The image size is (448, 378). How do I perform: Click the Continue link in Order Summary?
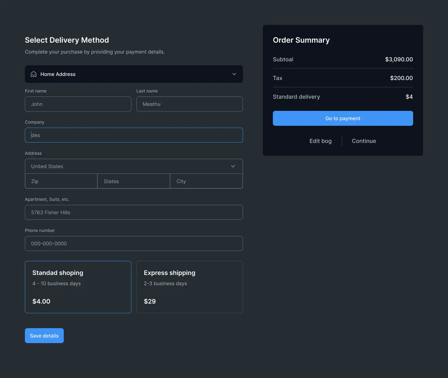click(364, 141)
